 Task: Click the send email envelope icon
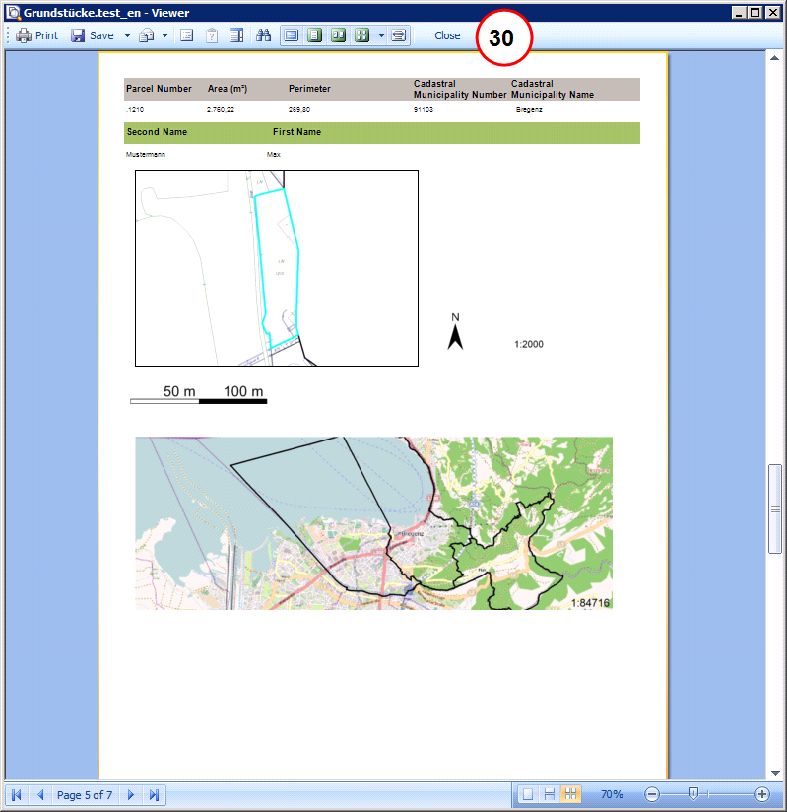[147, 35]
